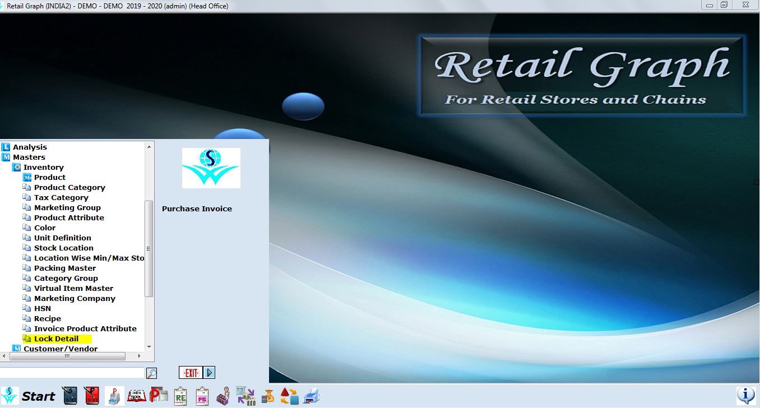The image size is (760, 408).
Task: Open the POS billing machine icon
Action: (114, 396)
